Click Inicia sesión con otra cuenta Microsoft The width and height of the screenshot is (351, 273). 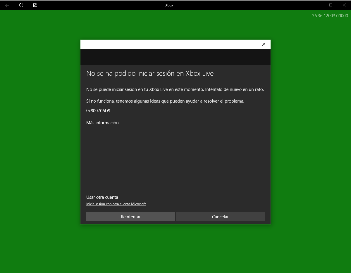tap(116, 204)
